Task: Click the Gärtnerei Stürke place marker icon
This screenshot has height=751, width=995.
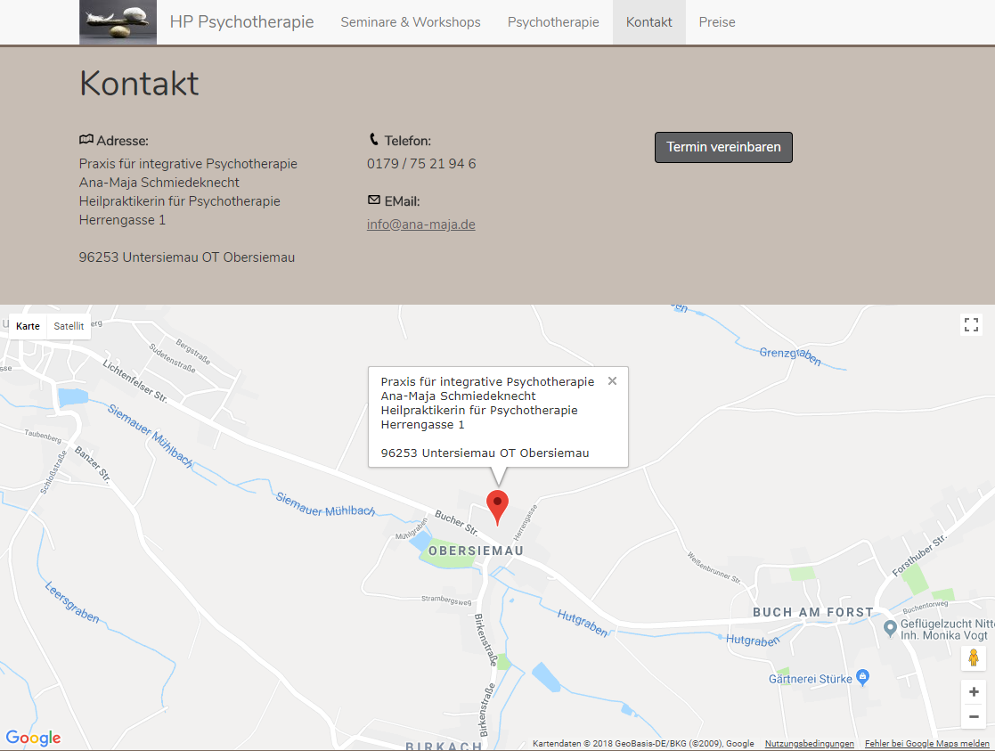Action: click(862, 677)
